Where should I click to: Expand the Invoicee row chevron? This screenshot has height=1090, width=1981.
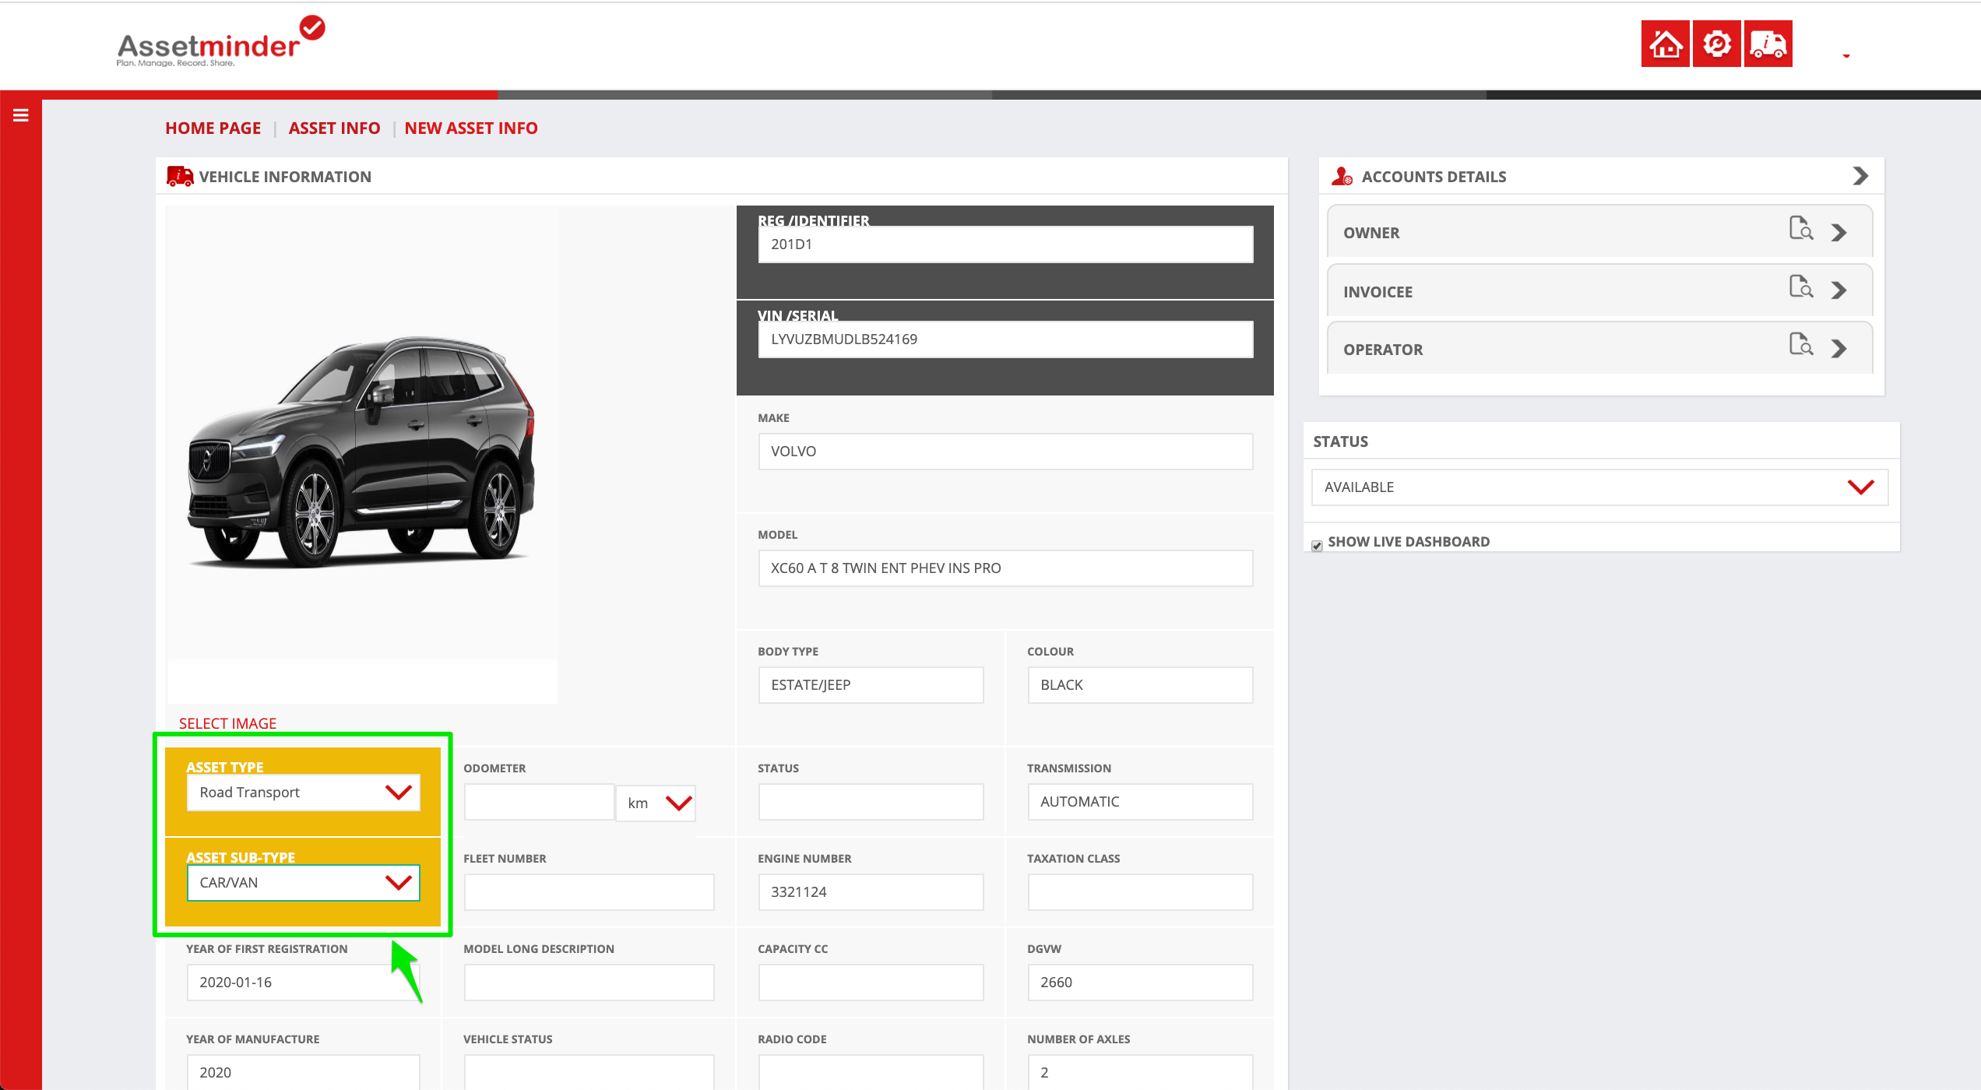tap(1839, 290)
